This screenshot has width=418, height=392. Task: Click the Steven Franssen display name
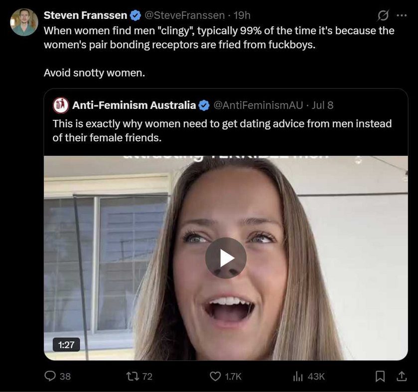(x=85, y=15)
